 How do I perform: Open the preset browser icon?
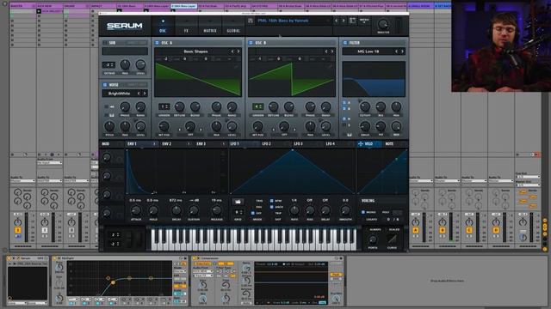[x=352, y=21]
